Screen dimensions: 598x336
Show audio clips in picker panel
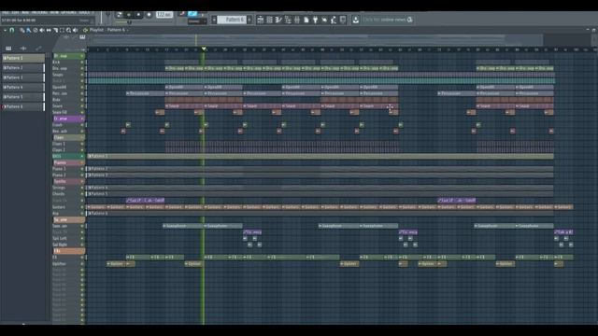click(x=23, y=49)
